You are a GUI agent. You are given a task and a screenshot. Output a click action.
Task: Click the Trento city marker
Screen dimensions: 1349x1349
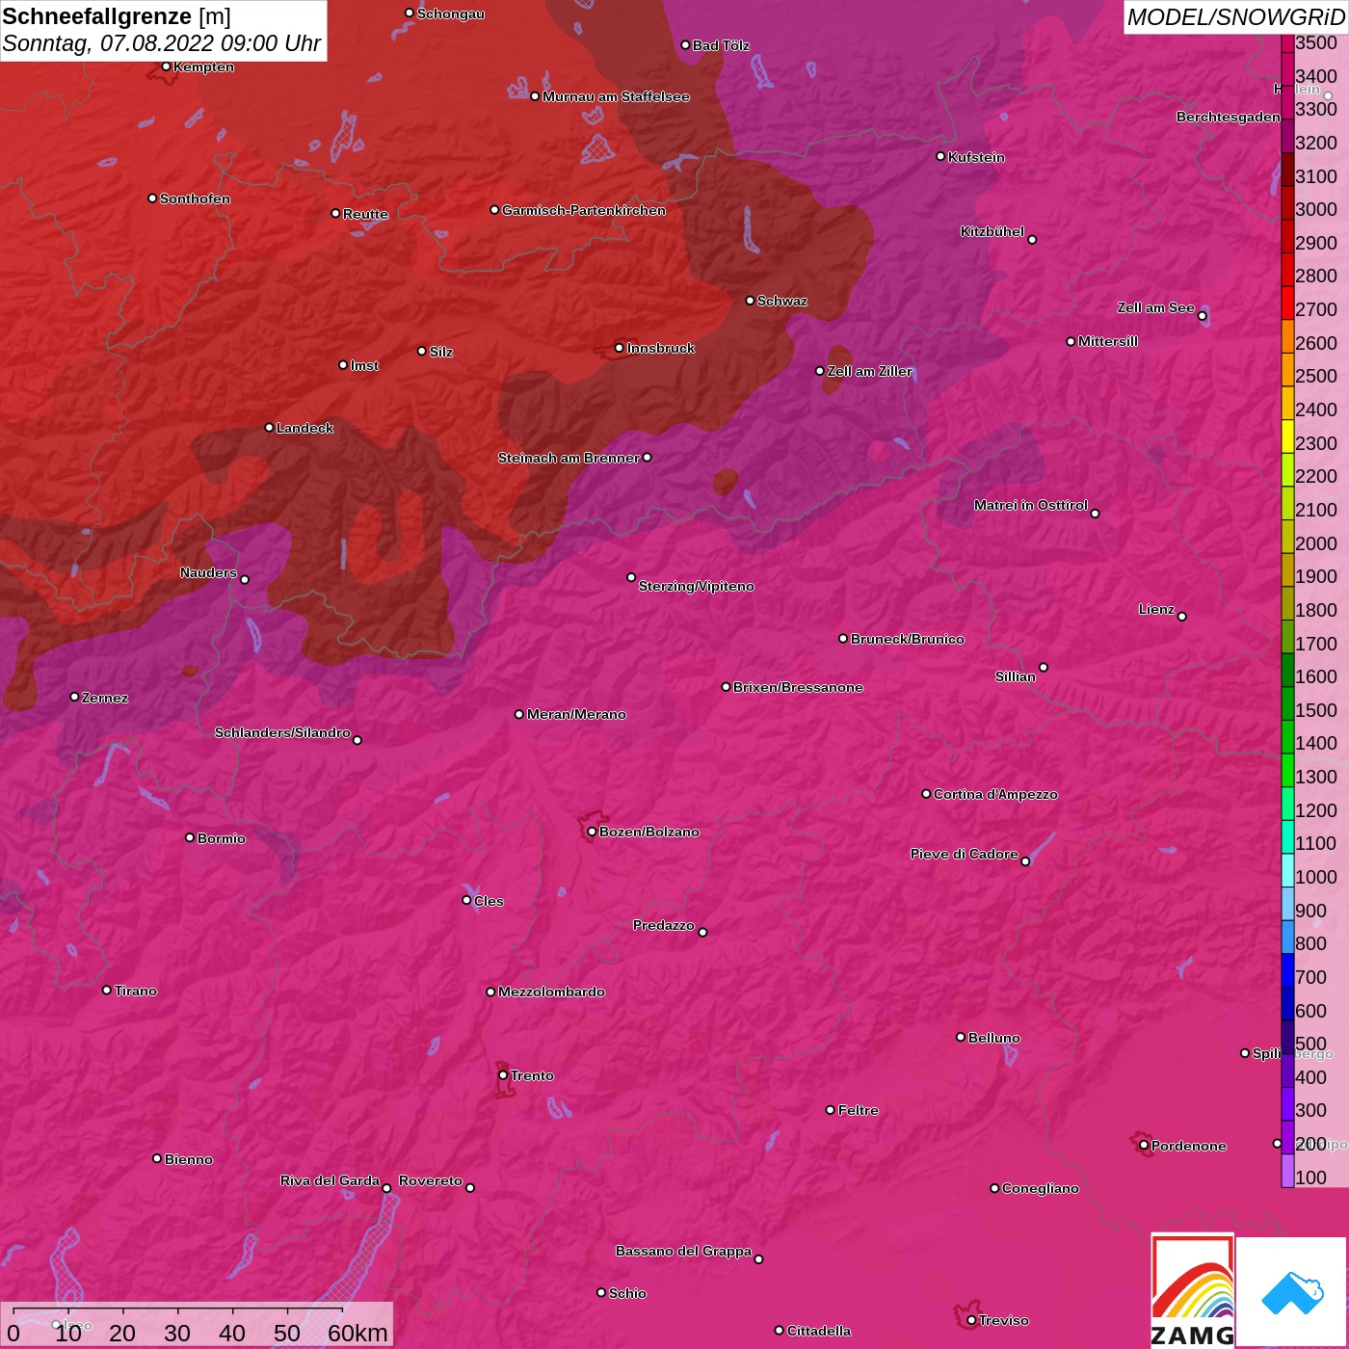tap(503, 1075)
